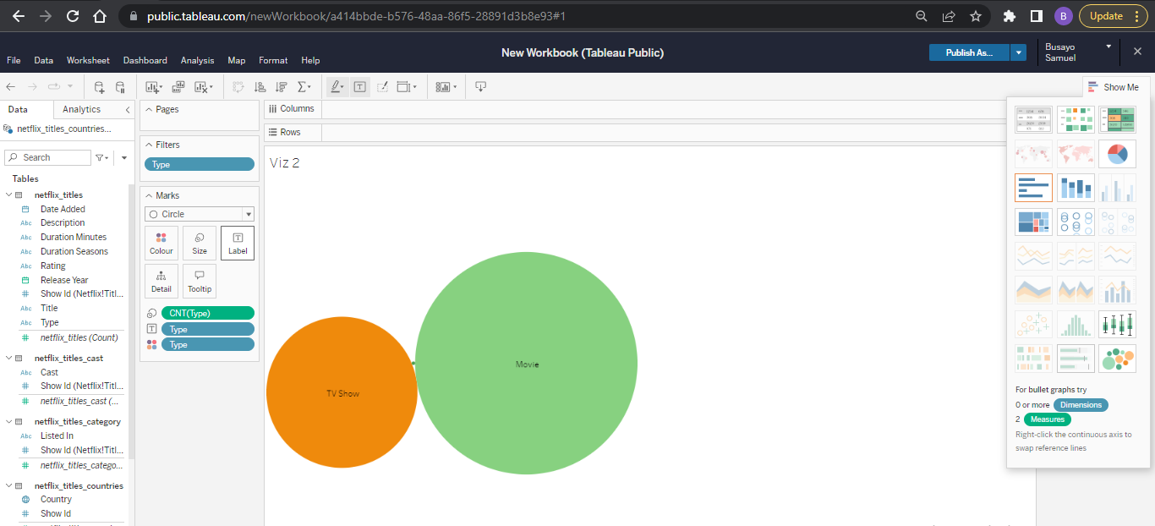Click the Download icon in toolbar

click(x=480, y=87)
